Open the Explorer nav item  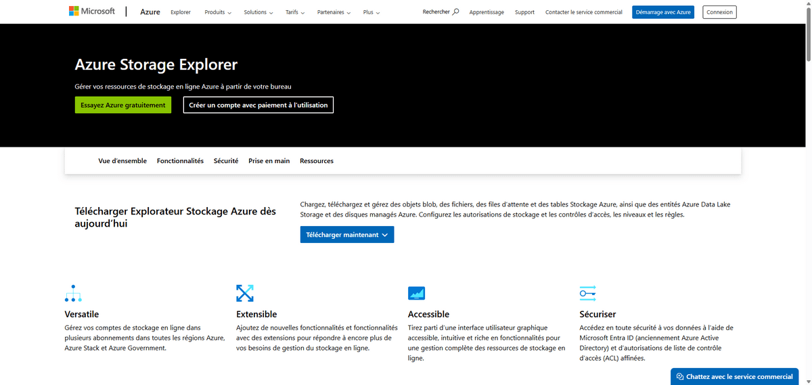coord(181,12)
